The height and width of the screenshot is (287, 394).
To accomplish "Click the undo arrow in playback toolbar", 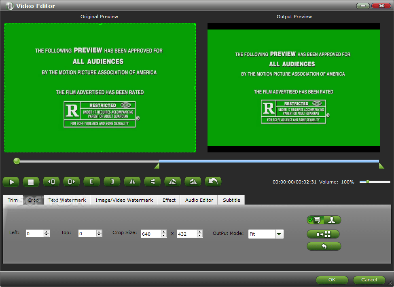I will click(213, 181).
